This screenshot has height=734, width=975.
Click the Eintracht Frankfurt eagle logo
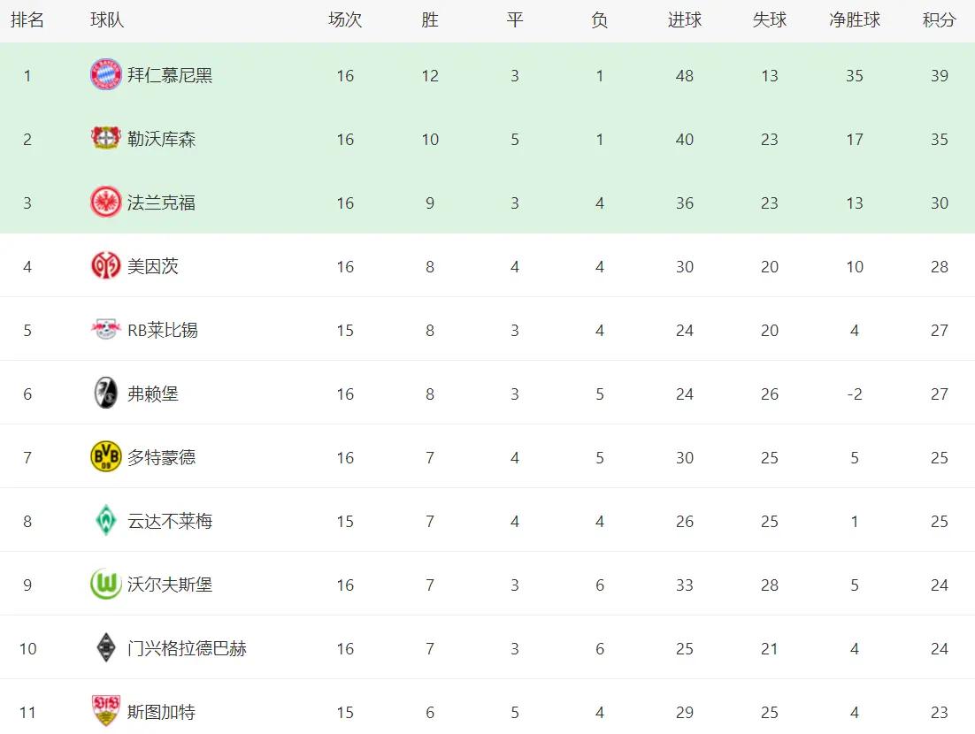coord(106,203)
